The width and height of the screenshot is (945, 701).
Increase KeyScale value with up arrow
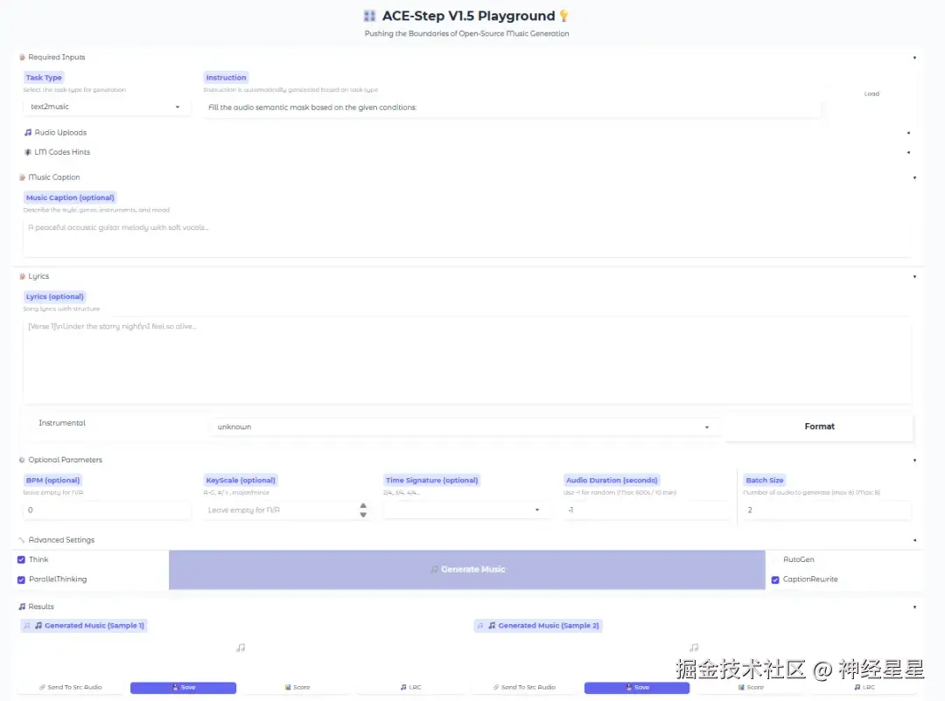363,506
